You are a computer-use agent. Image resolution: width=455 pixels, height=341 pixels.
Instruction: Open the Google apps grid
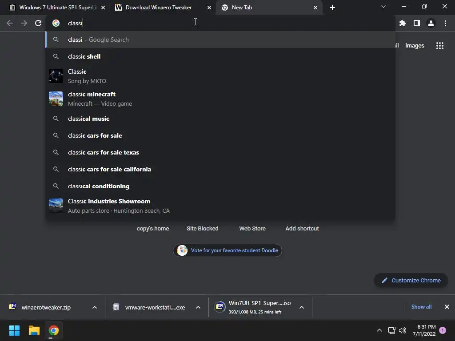(x=440, y=46)
